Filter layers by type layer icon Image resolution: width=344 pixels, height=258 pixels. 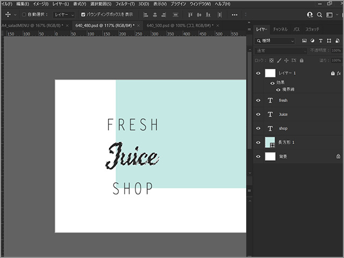click(320, 41)
